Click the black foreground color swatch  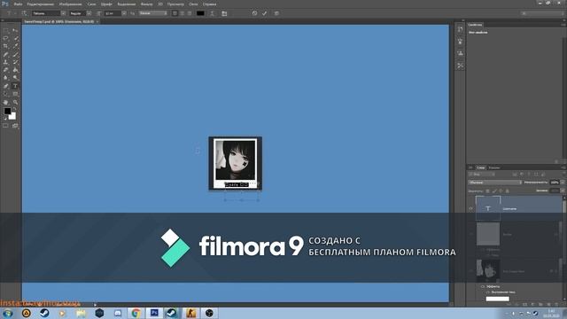(x=7, y=111)
